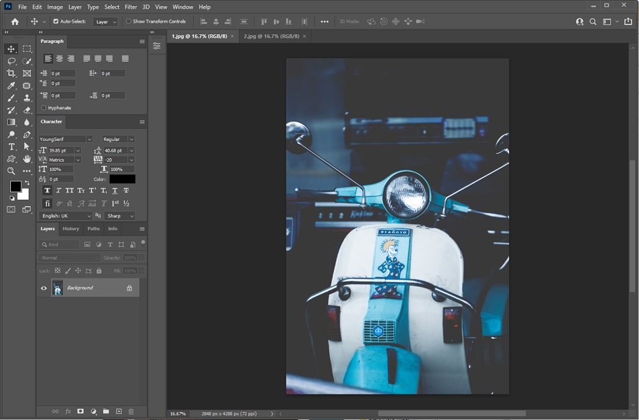This screenshot has width=639, height=420.
Task: Select the Hand tool
Action: click(27, 159)
